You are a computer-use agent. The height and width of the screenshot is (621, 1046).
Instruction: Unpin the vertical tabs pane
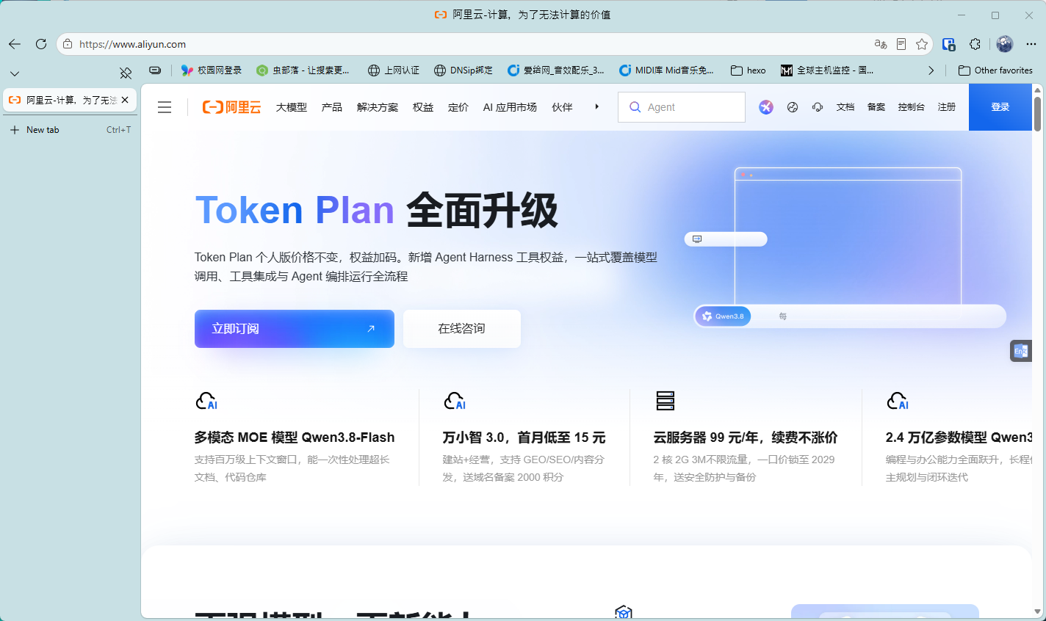coord(126,73)
